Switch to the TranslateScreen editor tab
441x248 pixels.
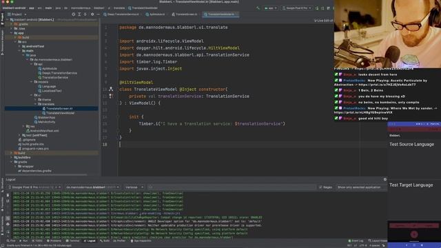tap(185, 14)
